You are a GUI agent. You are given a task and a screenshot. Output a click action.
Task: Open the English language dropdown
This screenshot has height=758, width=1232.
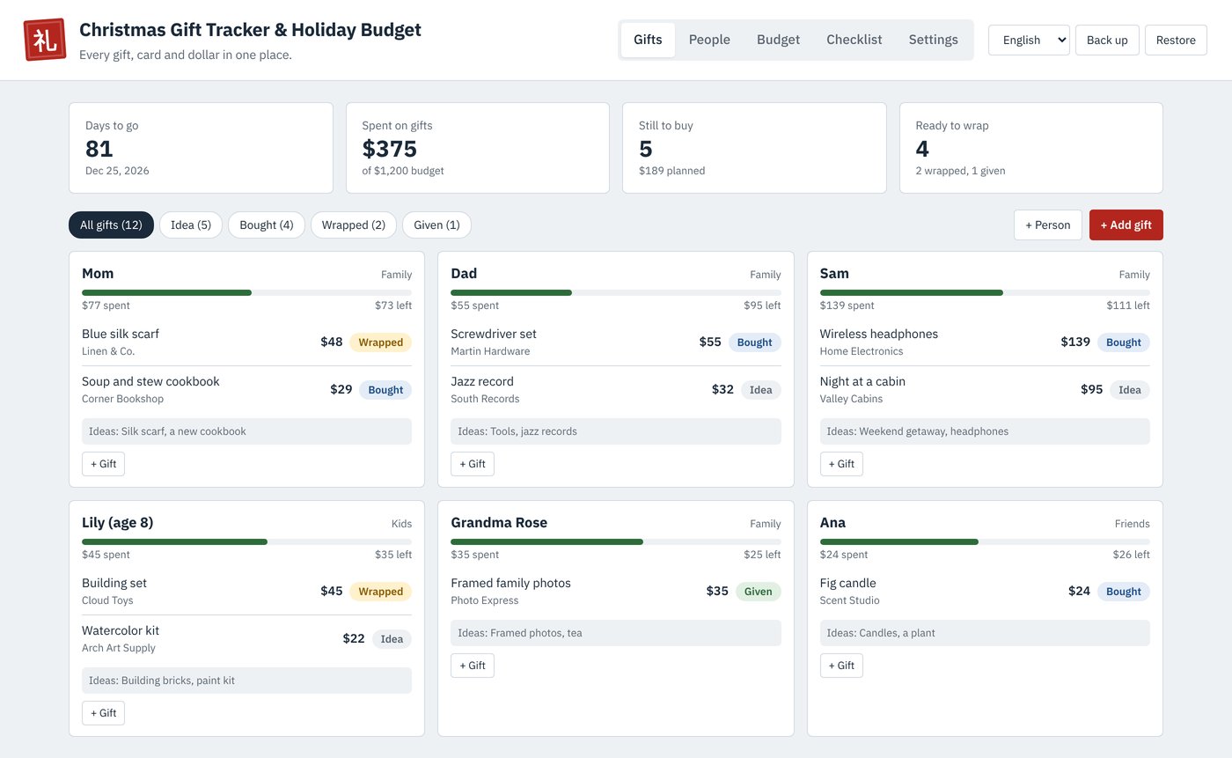(x=1029, y=40)
